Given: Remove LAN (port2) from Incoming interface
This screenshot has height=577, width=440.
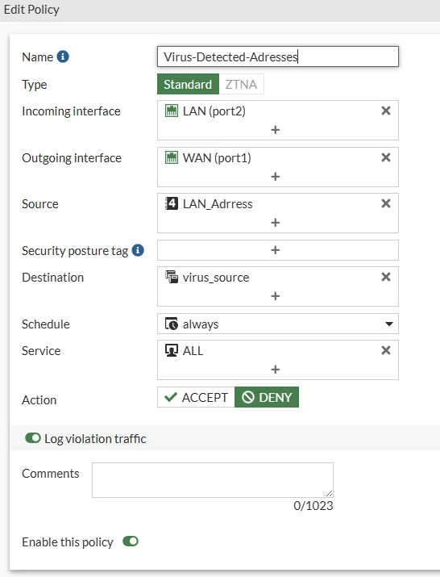Looking at the screenshot, I should [385, 111].
